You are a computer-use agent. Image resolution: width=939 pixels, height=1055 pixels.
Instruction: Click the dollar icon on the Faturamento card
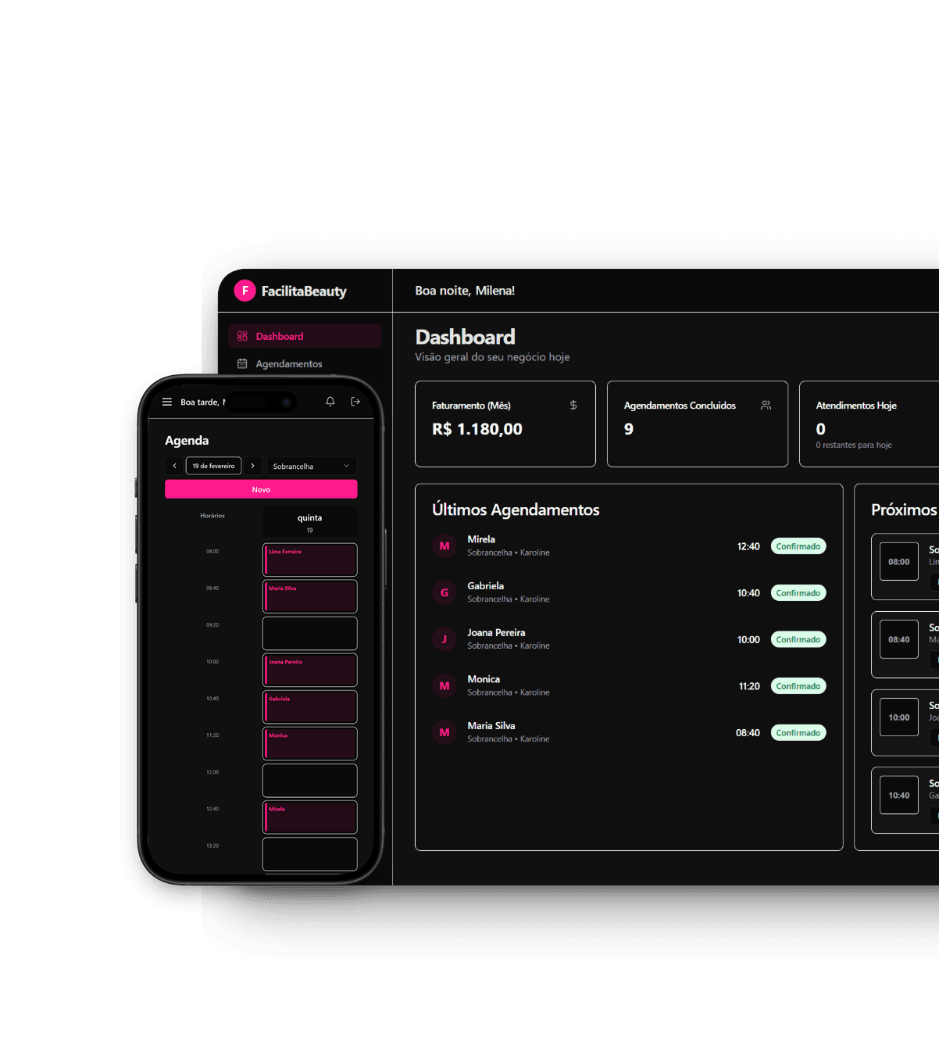(x=573, y=405)
